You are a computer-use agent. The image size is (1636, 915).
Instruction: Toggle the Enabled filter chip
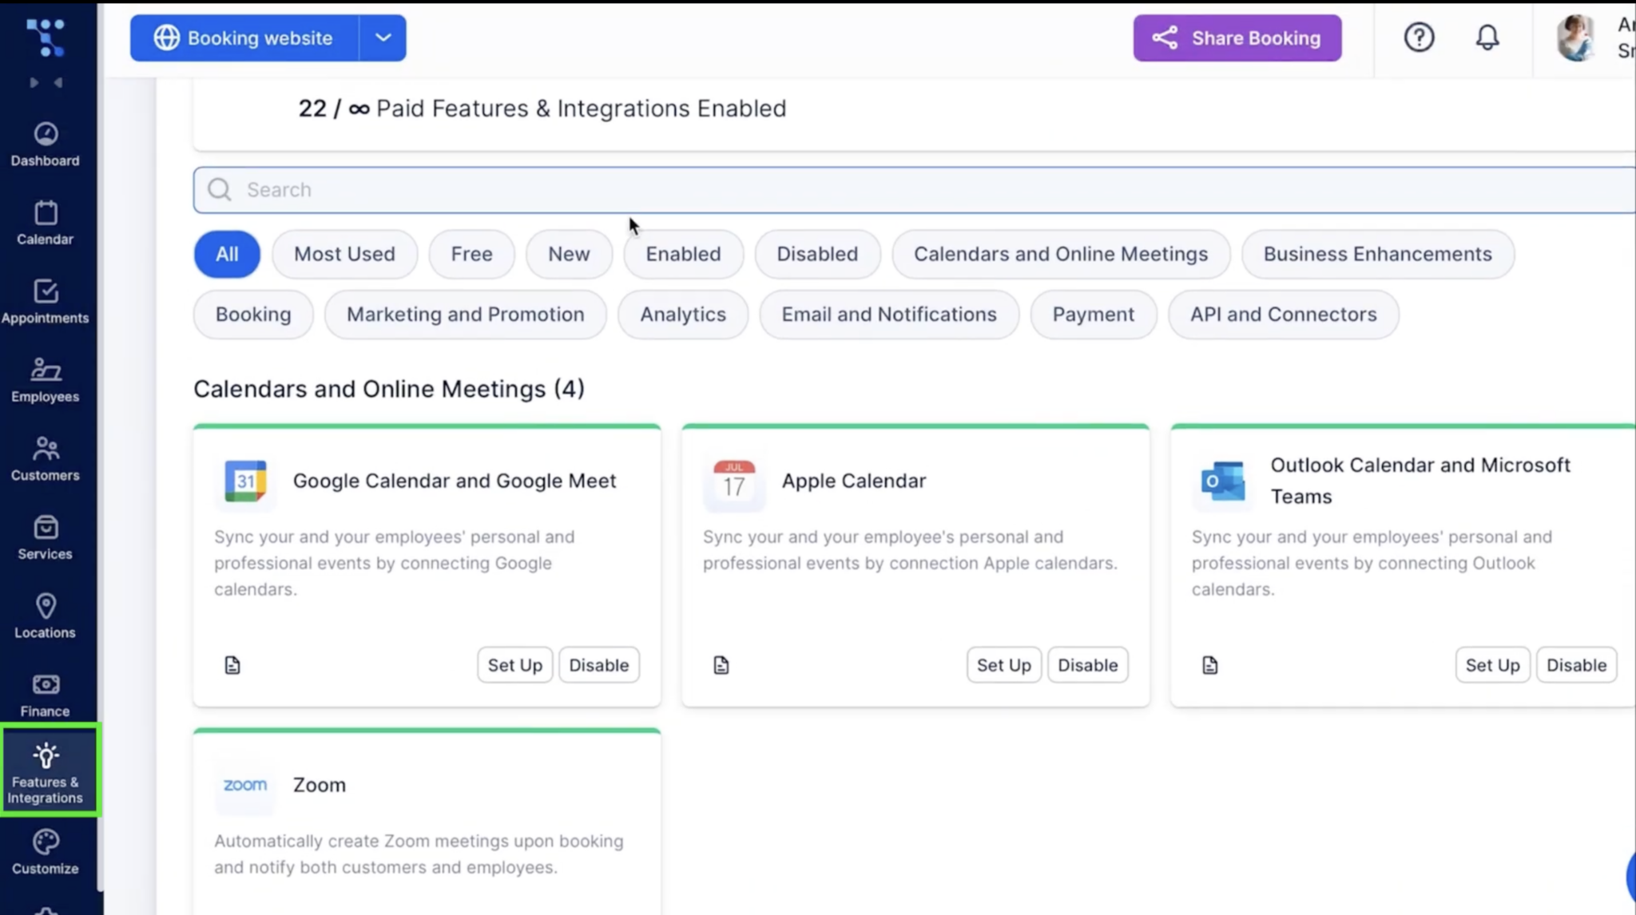pyautogui.click(x=683, y=254)
